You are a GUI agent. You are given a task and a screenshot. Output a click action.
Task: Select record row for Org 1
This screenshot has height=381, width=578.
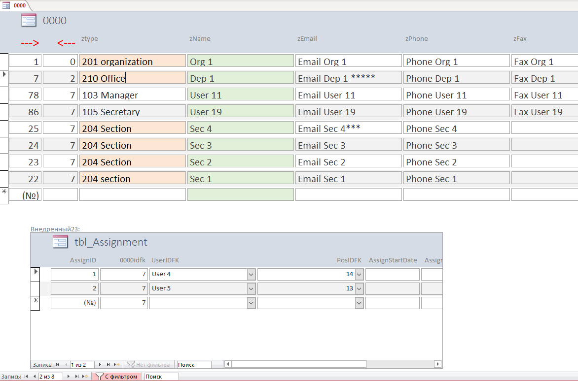coord(4,61)
